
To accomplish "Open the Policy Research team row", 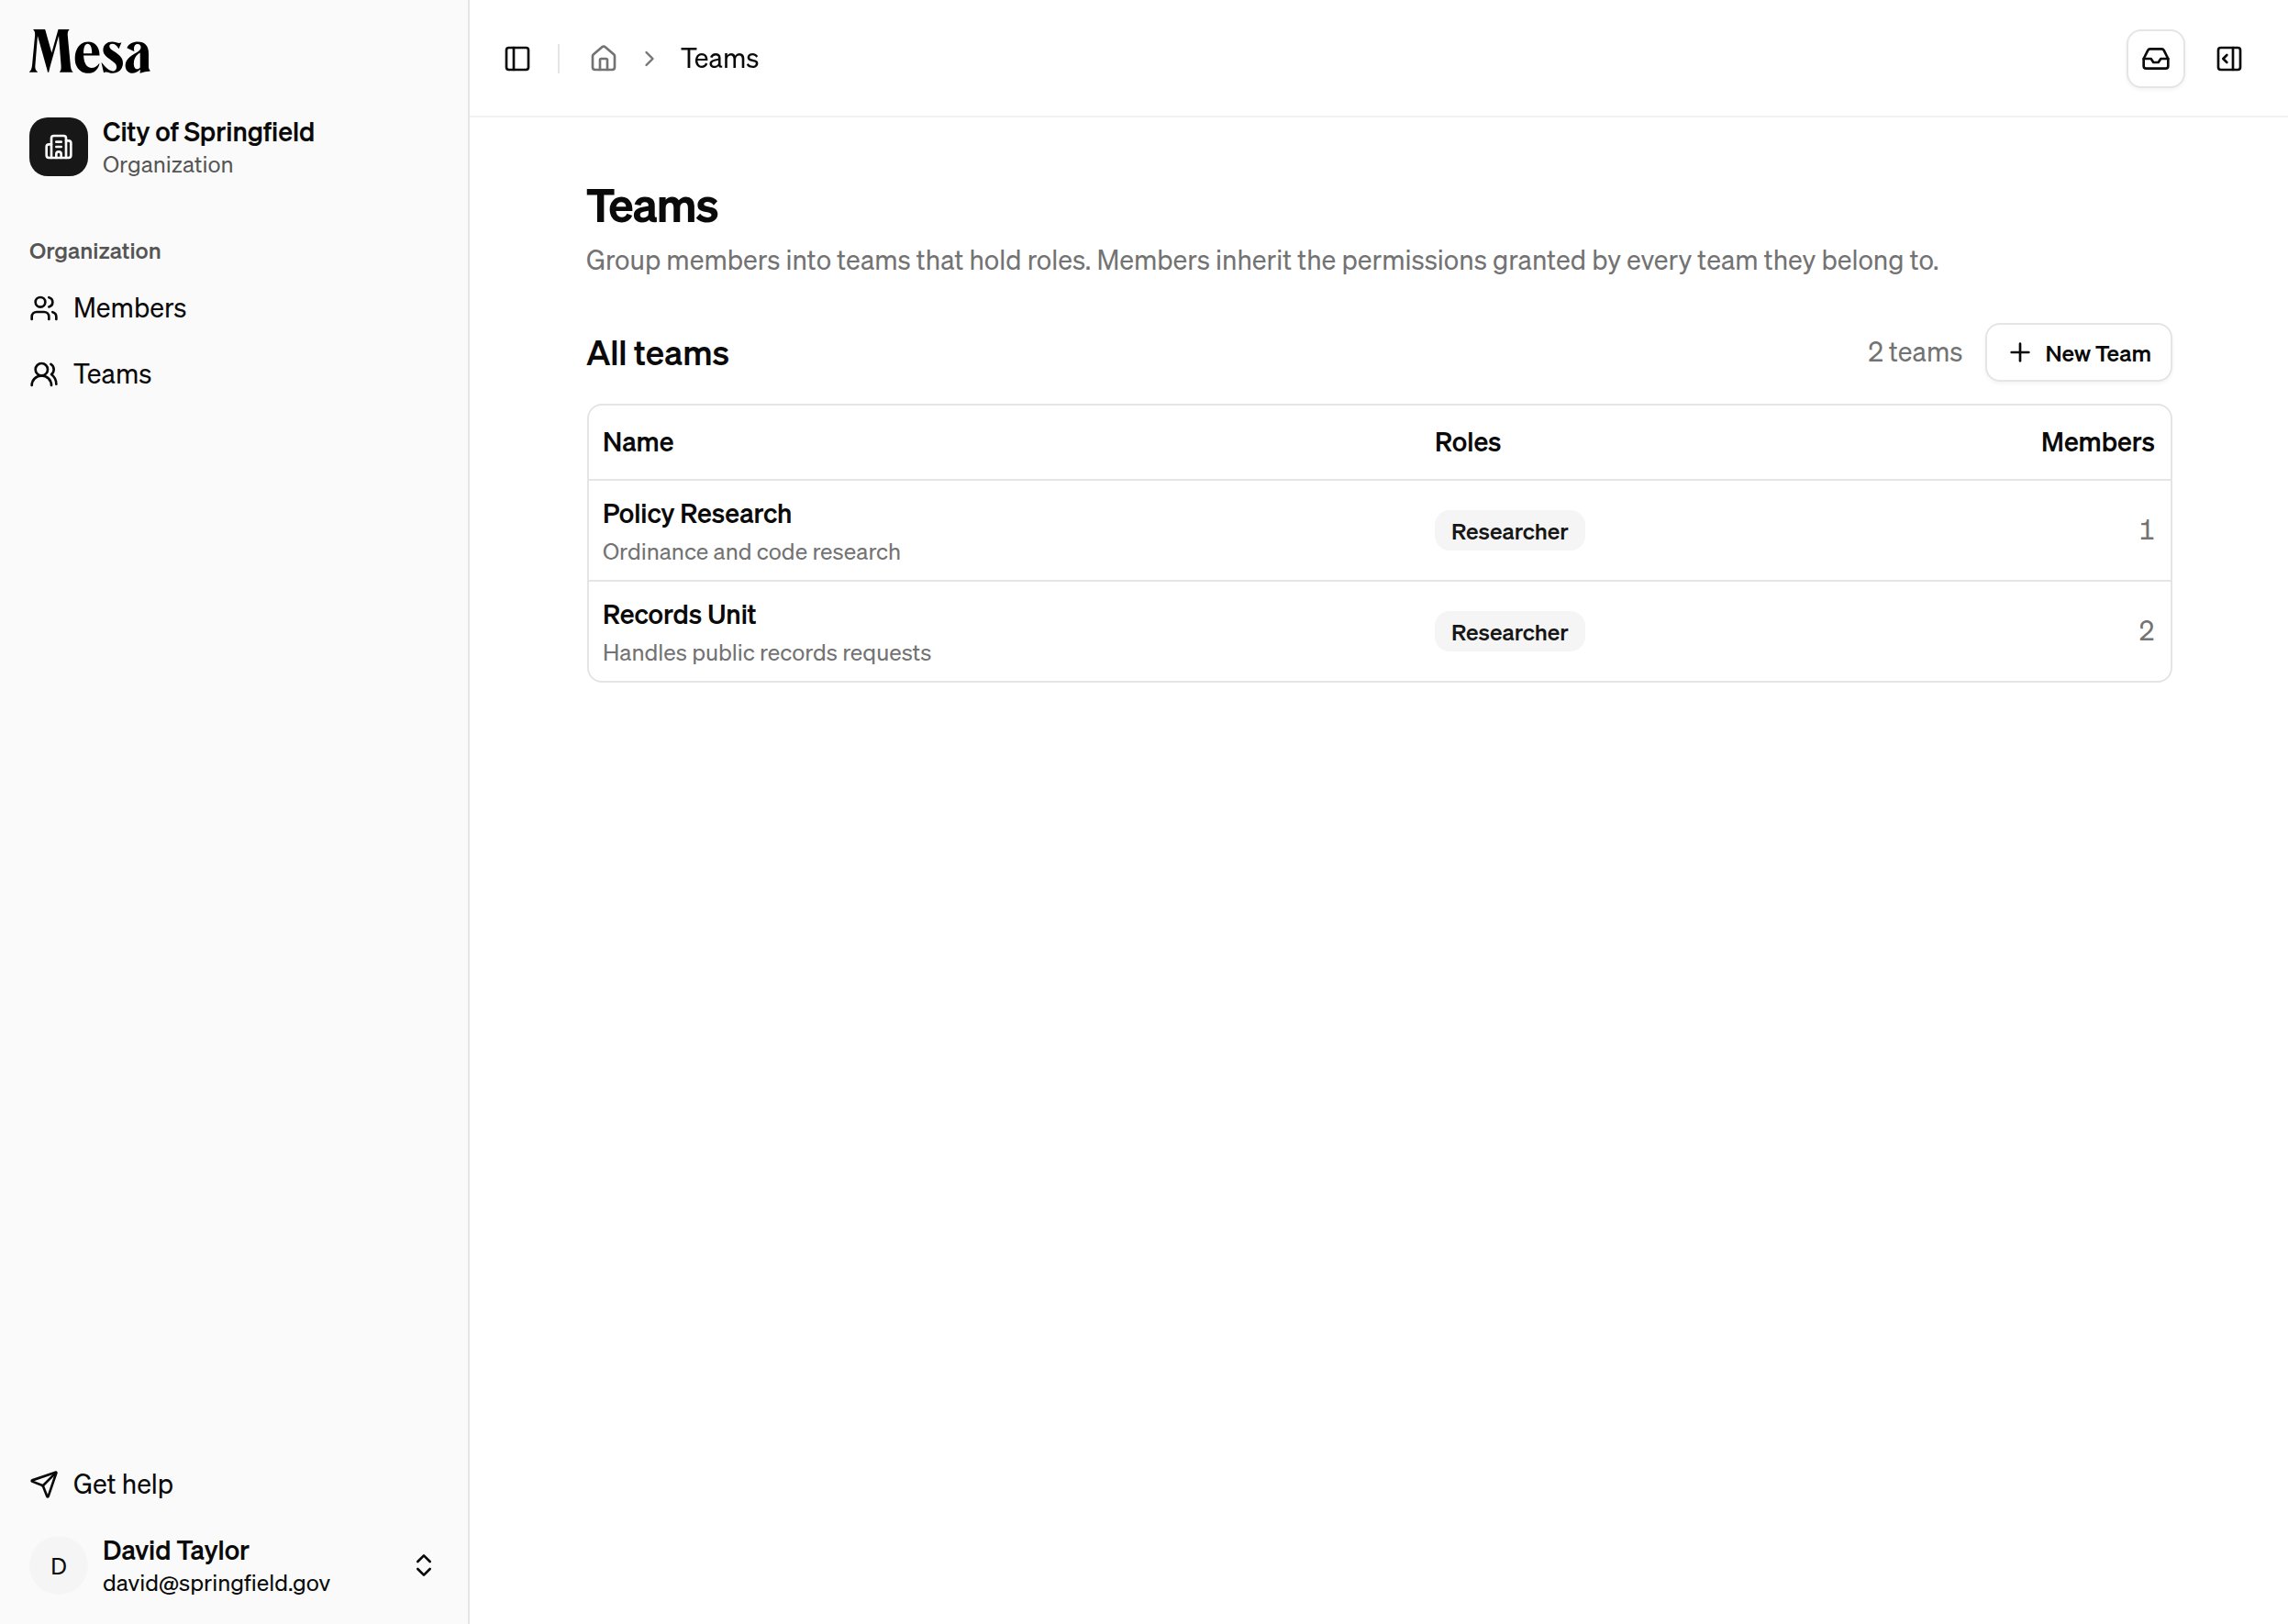I will [1379, 531].
